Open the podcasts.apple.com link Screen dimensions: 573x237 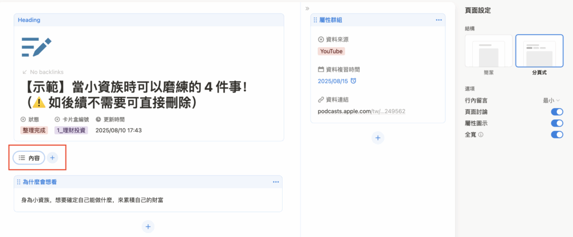361,111
